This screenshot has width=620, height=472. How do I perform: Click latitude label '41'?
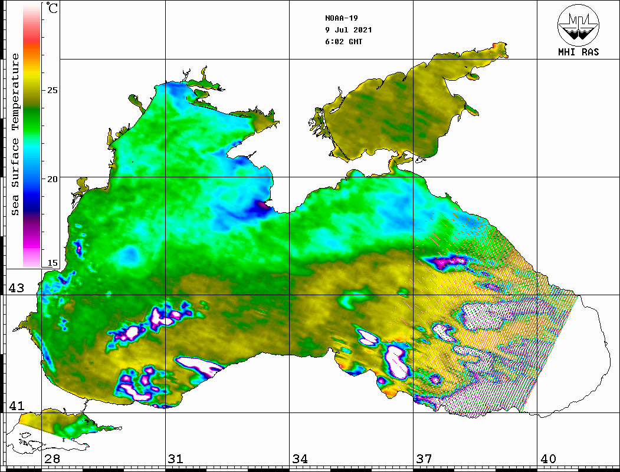17,405
